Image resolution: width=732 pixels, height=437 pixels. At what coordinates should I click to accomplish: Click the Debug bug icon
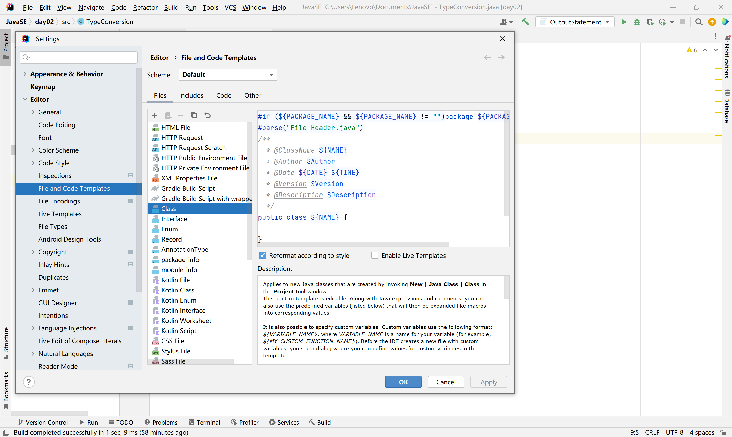point(637,22)
